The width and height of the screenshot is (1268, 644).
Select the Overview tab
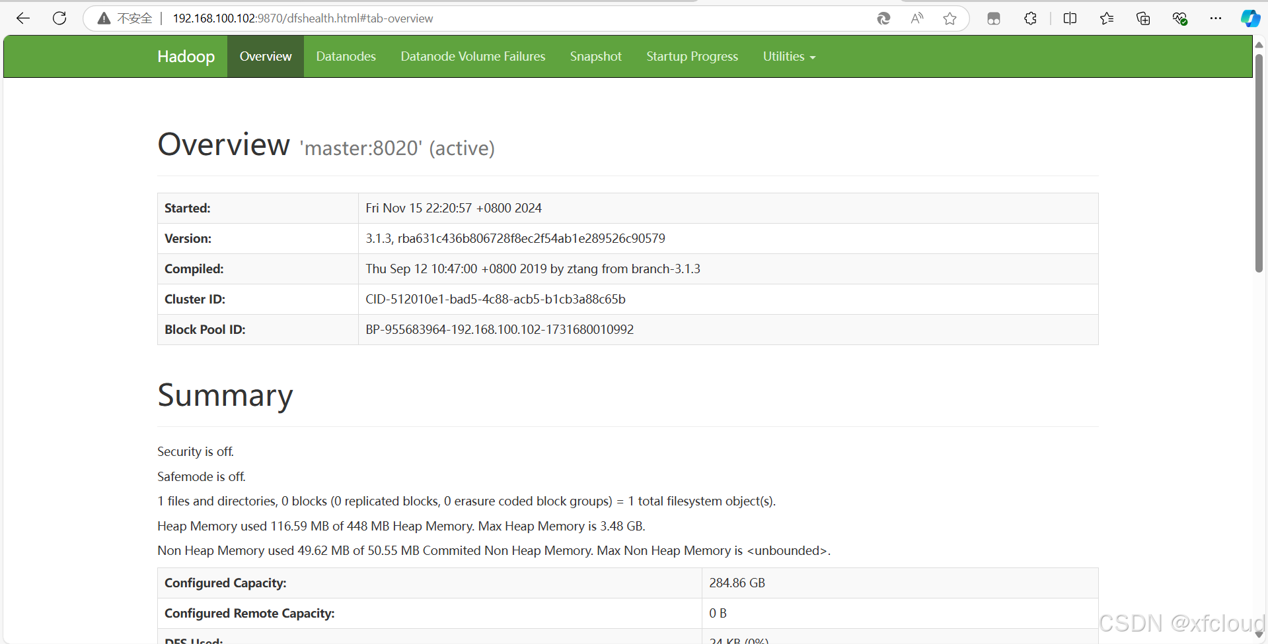[266, 57]
